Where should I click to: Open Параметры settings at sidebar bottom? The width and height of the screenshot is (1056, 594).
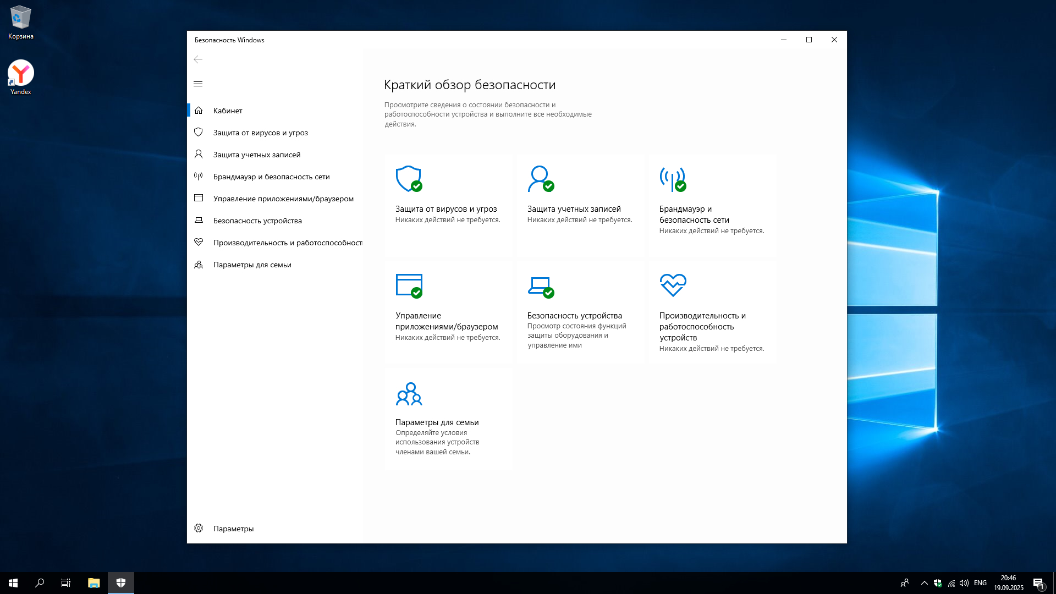point(233,529)
